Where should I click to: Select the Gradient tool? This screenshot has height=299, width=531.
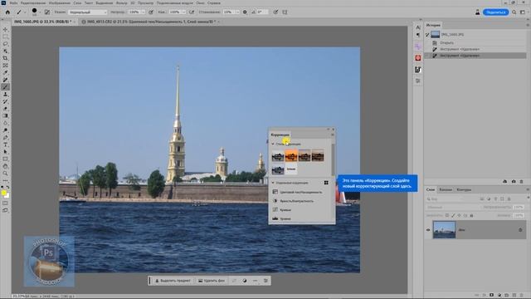5,116
